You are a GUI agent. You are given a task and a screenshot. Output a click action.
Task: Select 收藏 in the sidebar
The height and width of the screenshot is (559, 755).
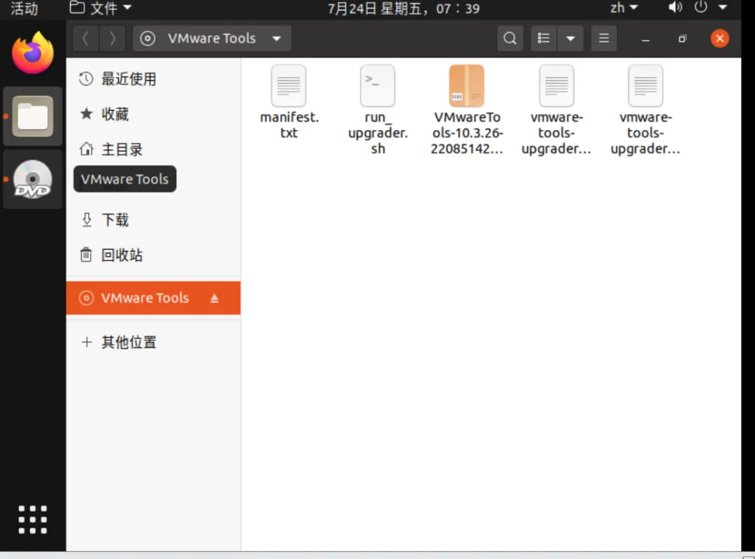point(153,114)
